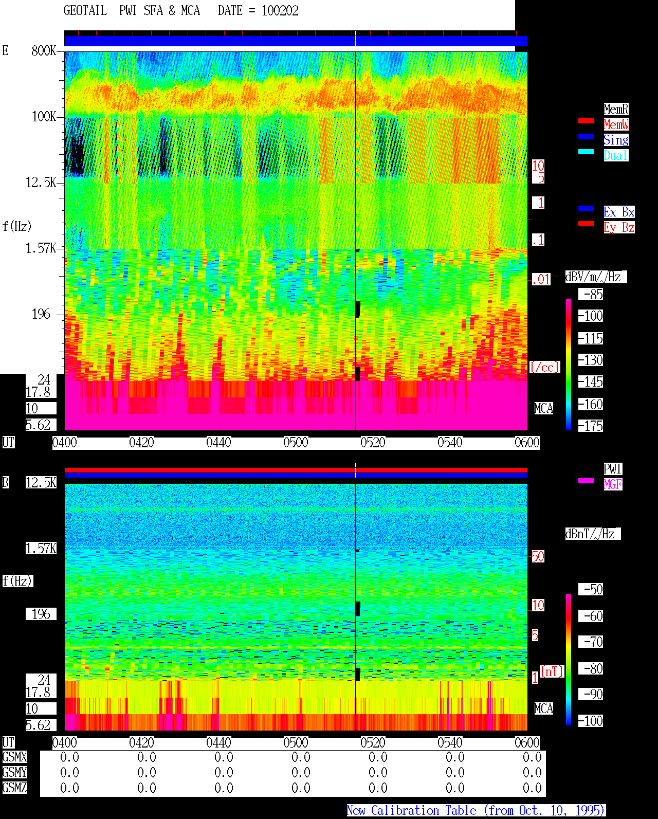The image size is (658, 819).
Task: Click the "1.57K" label on the E panel
Action: click(41, 248)
